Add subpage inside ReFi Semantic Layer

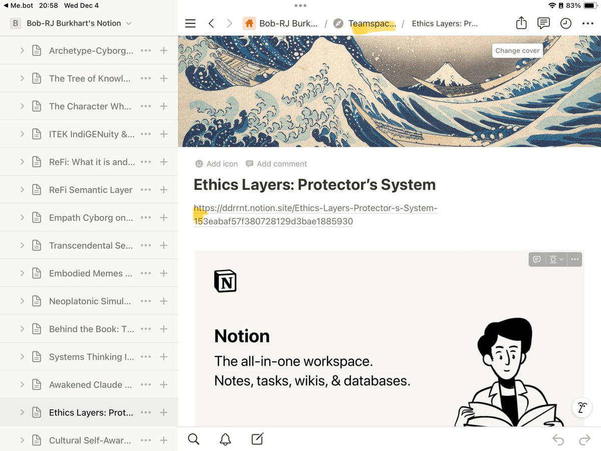163,190
